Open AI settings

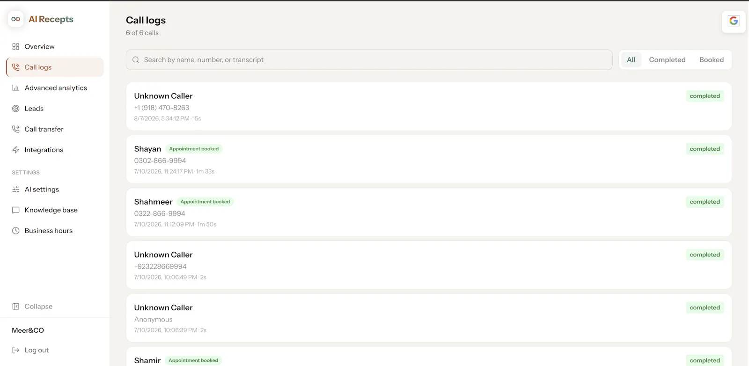coord(55,190)
